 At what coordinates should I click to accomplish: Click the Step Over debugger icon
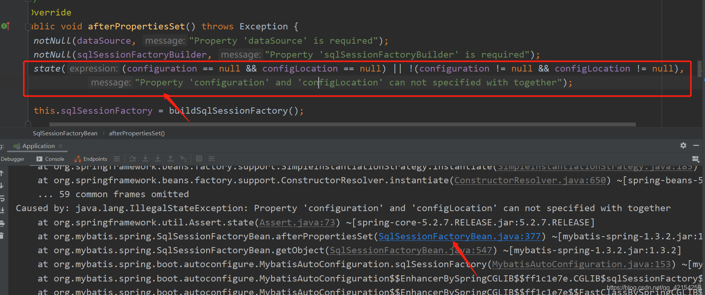point(133,159)
